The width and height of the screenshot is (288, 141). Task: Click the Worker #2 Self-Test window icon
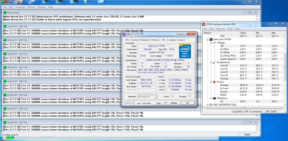pyautogui.click(x=5, y=40)
